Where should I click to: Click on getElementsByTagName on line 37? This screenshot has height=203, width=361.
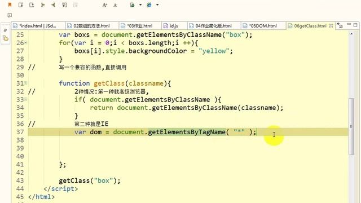[x=187, y=132]
